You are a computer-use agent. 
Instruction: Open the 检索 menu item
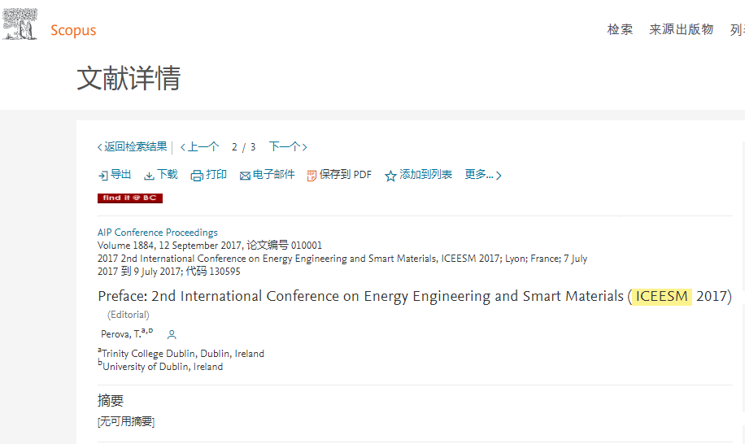point(620,30)
